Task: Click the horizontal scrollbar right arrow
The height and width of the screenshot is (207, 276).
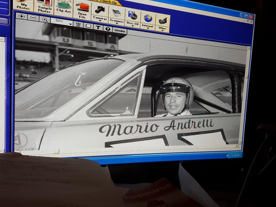Action: [x=237, y=146]
